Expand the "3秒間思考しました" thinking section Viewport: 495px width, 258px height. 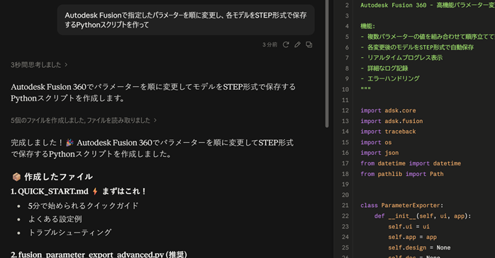39,65
